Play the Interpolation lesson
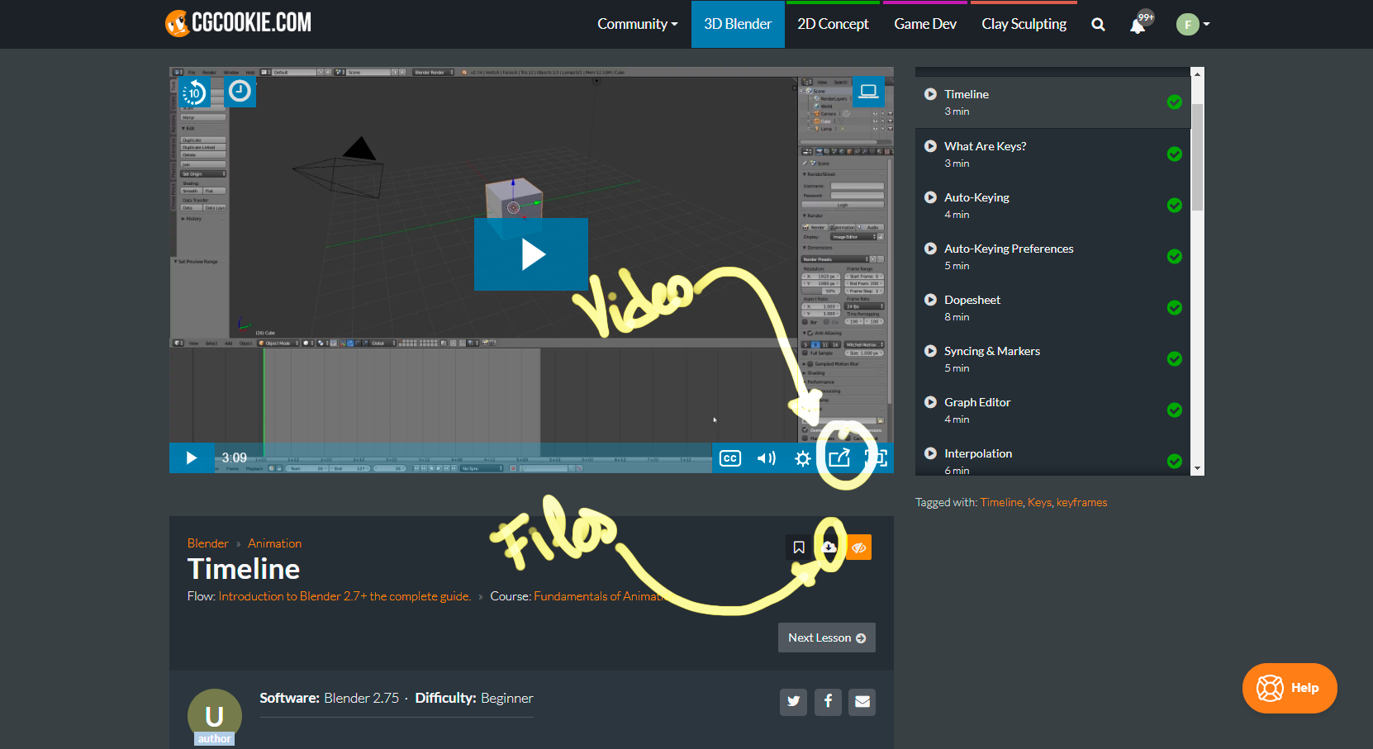 [930, 453]
